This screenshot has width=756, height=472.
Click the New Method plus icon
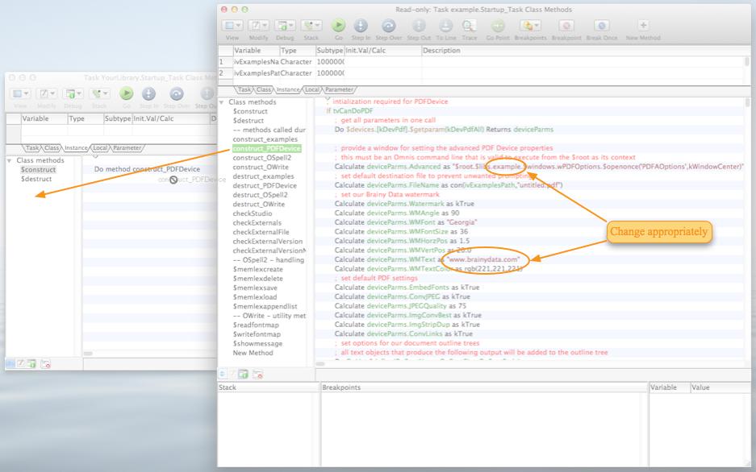(643, 25)
